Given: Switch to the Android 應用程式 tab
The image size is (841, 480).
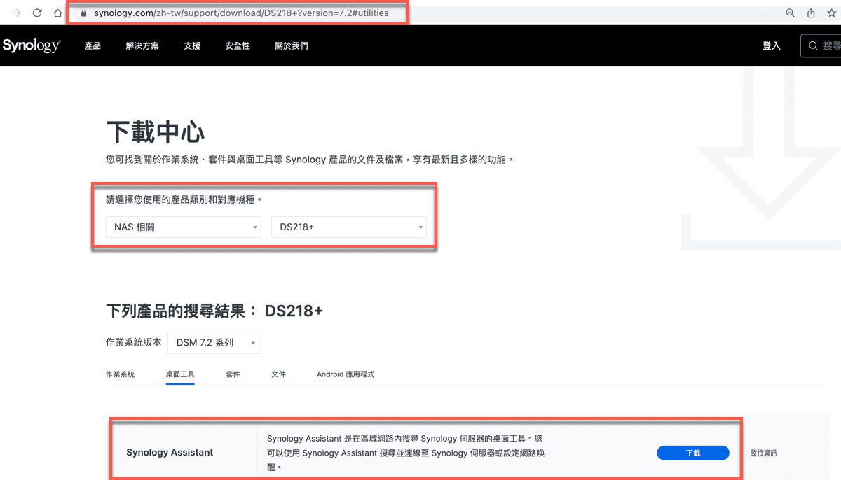Looking at the screenshot, I should (346, 374).
